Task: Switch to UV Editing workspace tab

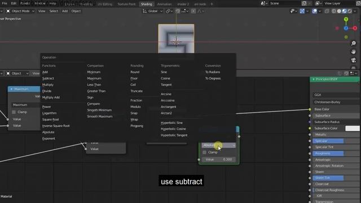Action: coord(105,4)
